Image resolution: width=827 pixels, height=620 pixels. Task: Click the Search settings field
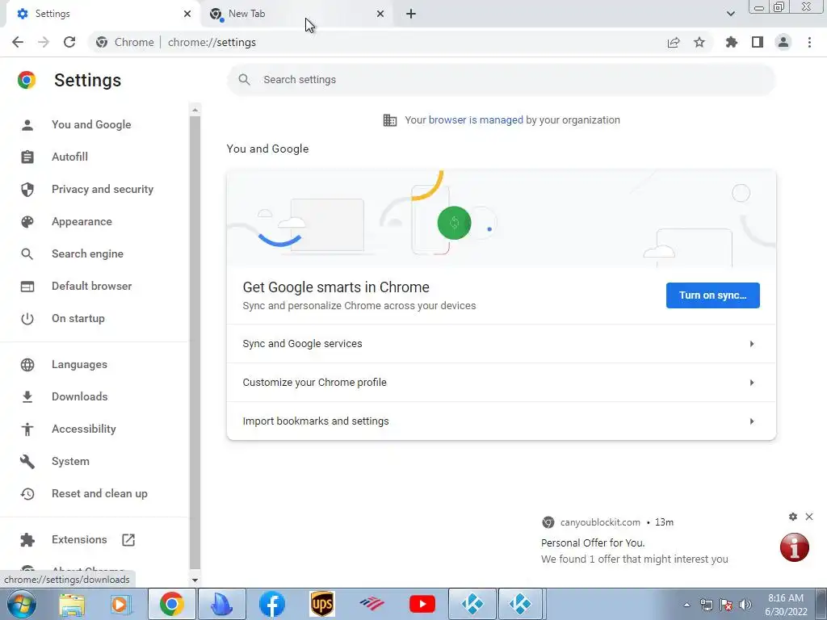[x=501, y=80]
